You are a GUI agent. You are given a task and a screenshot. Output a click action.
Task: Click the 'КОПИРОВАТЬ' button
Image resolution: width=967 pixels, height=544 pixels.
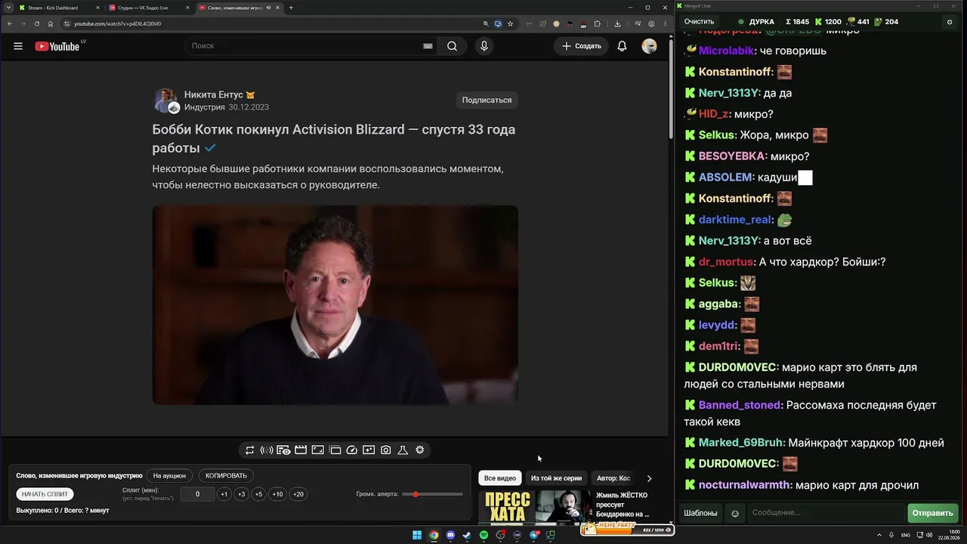[226, 476]
